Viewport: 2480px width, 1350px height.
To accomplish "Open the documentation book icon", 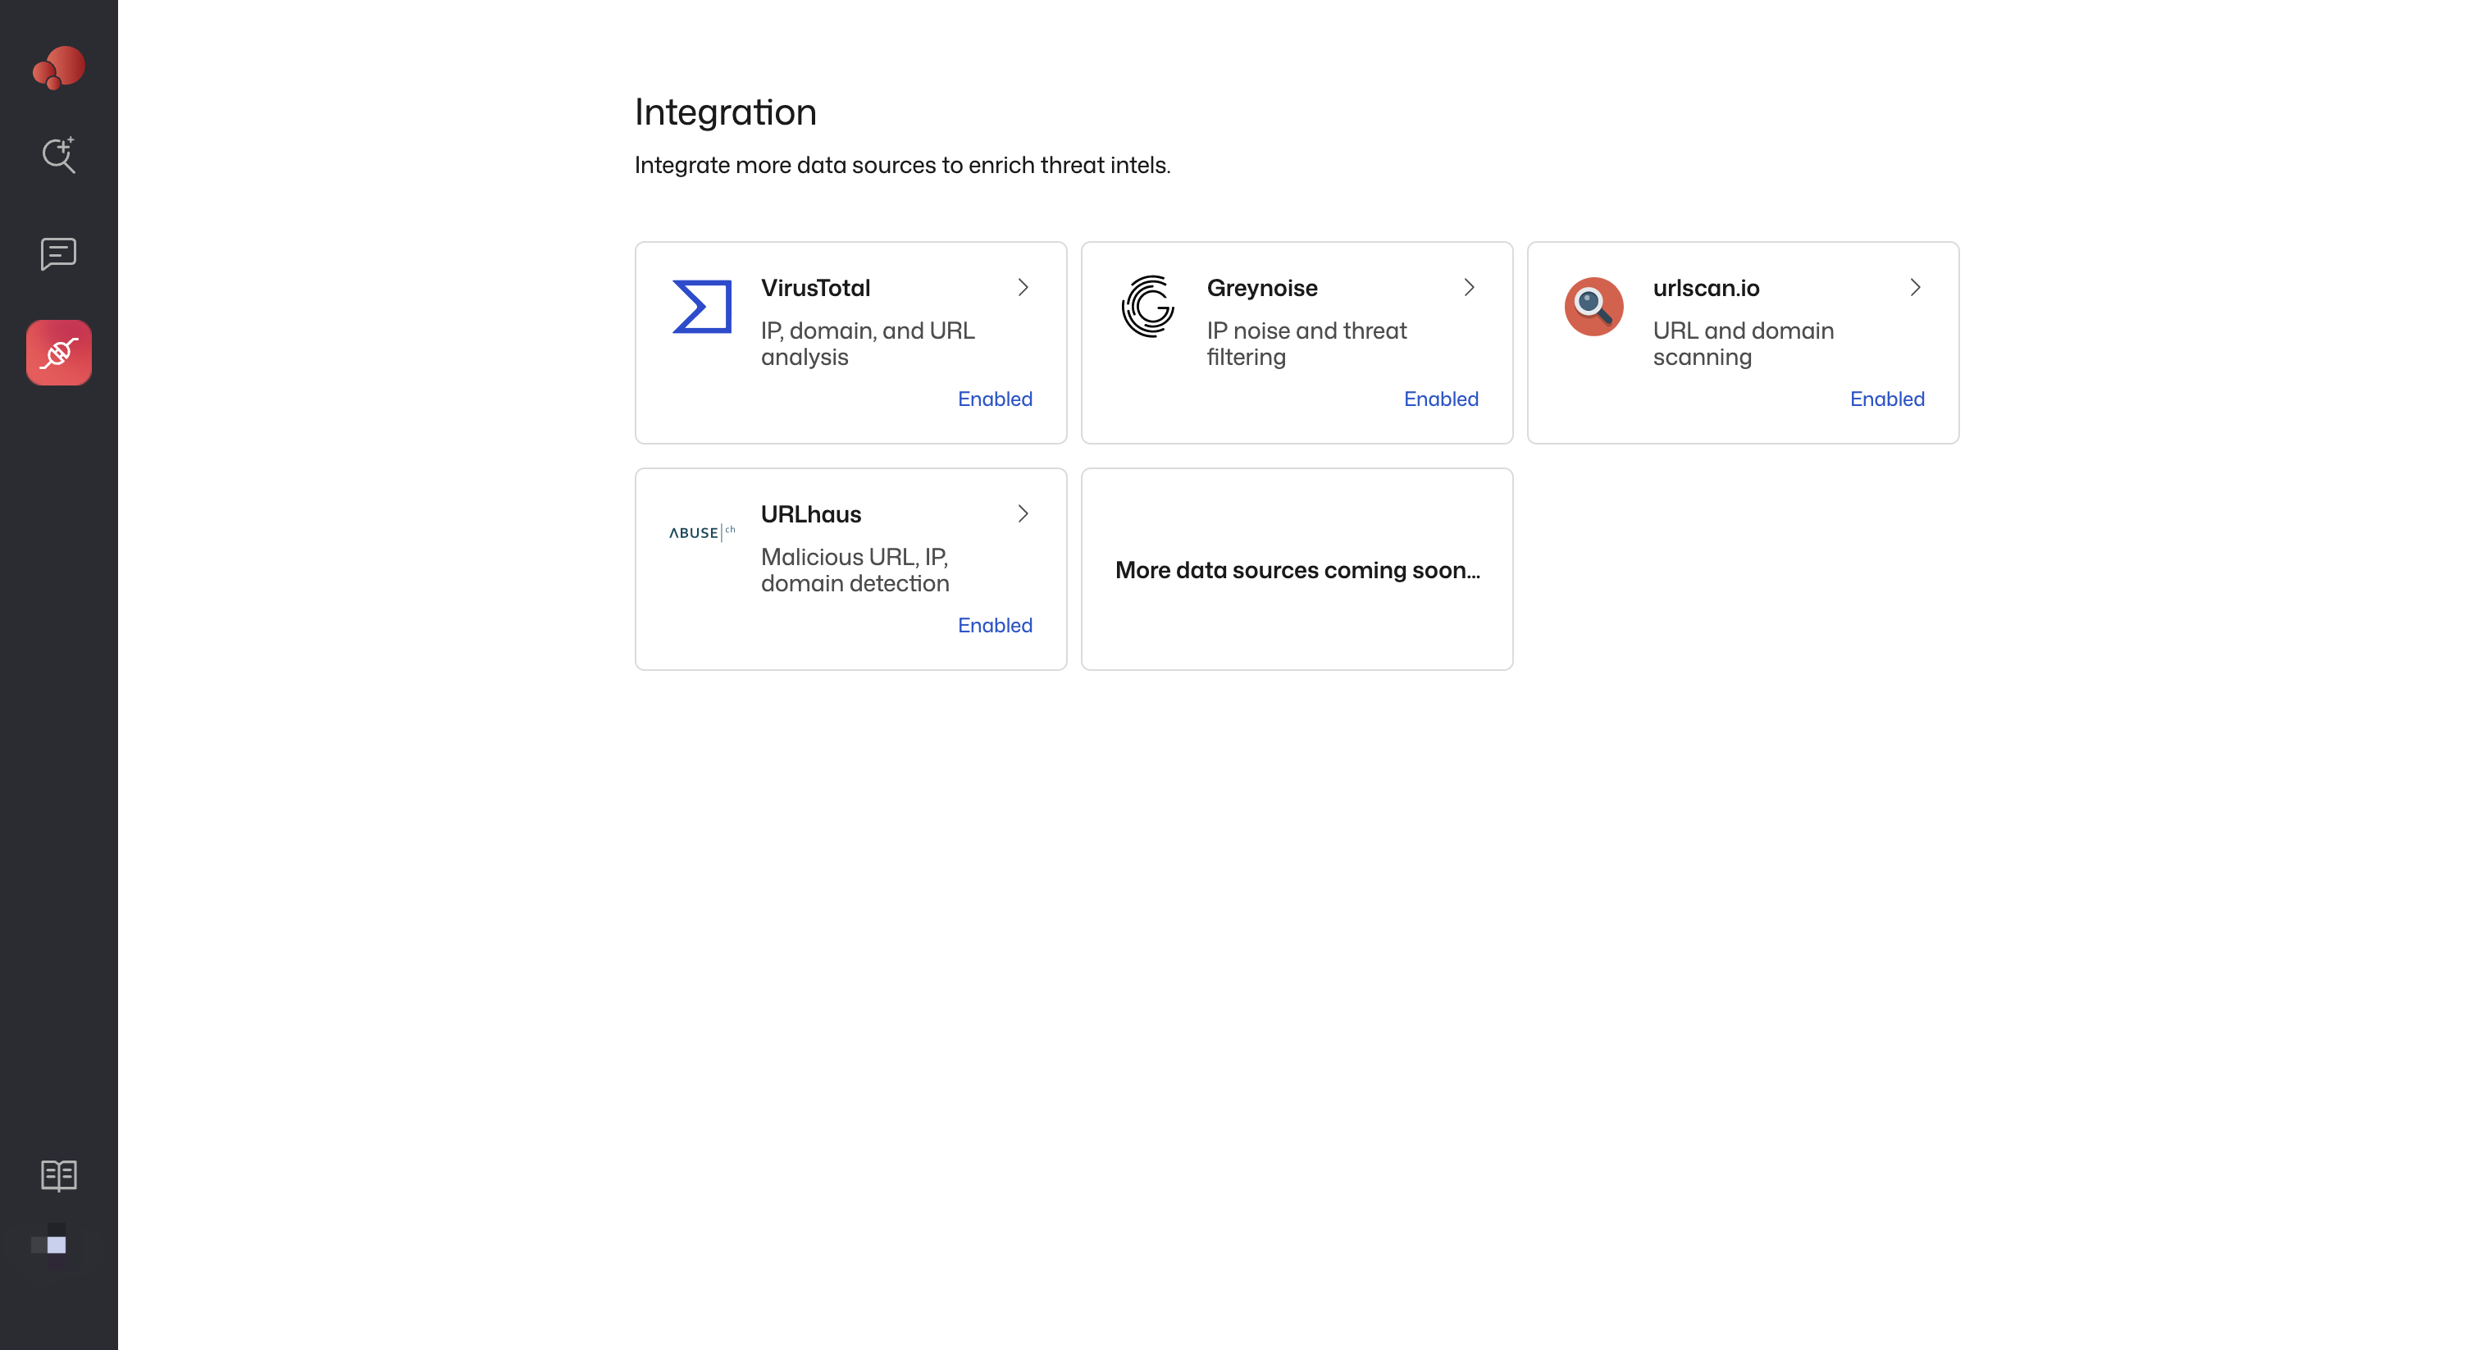I will tap(59, 1174).
